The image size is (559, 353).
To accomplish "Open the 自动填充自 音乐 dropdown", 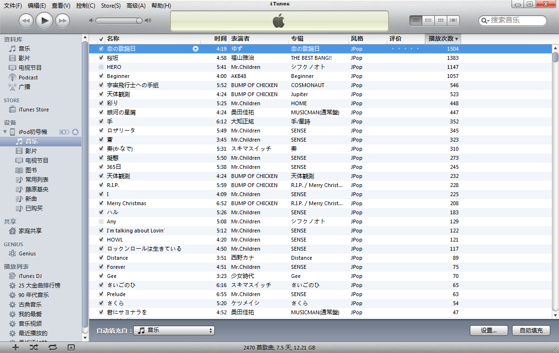I will point(175,331).
